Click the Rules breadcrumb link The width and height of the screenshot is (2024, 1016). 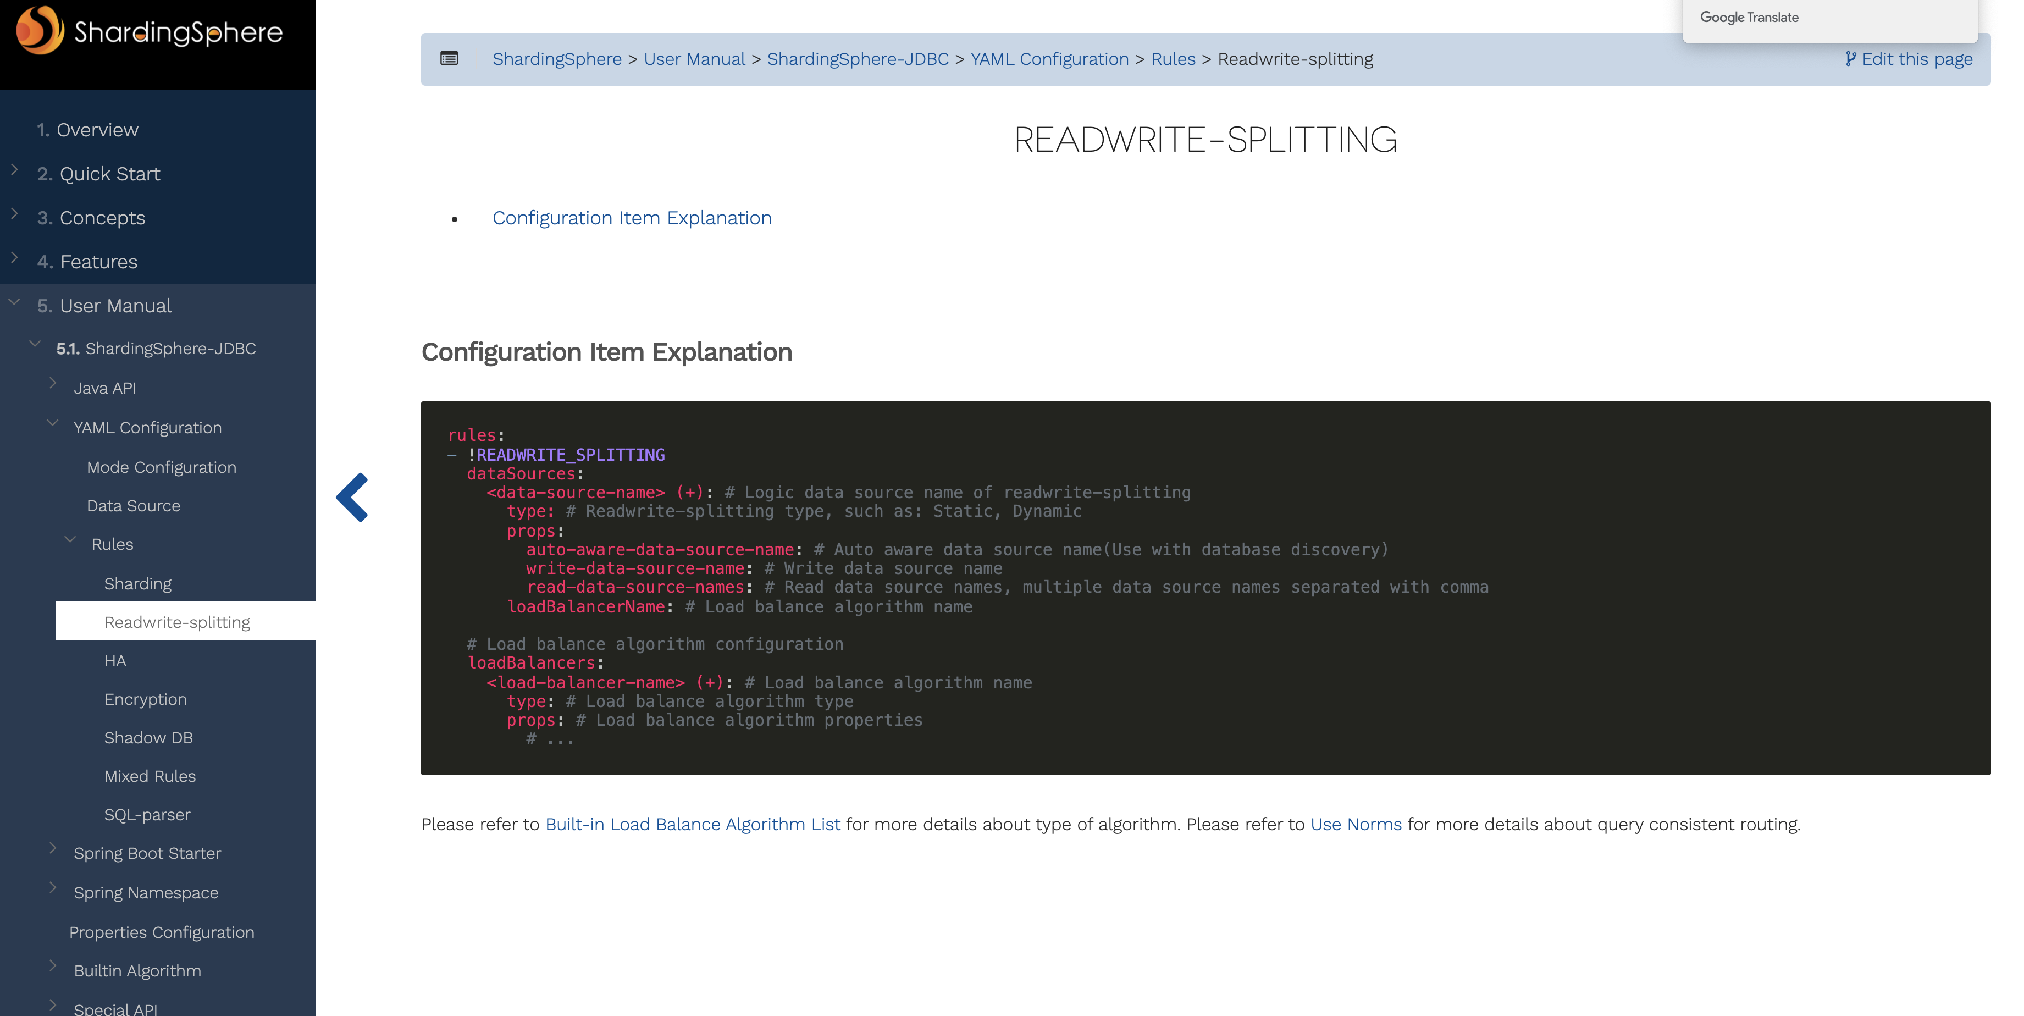(1173, 59)
